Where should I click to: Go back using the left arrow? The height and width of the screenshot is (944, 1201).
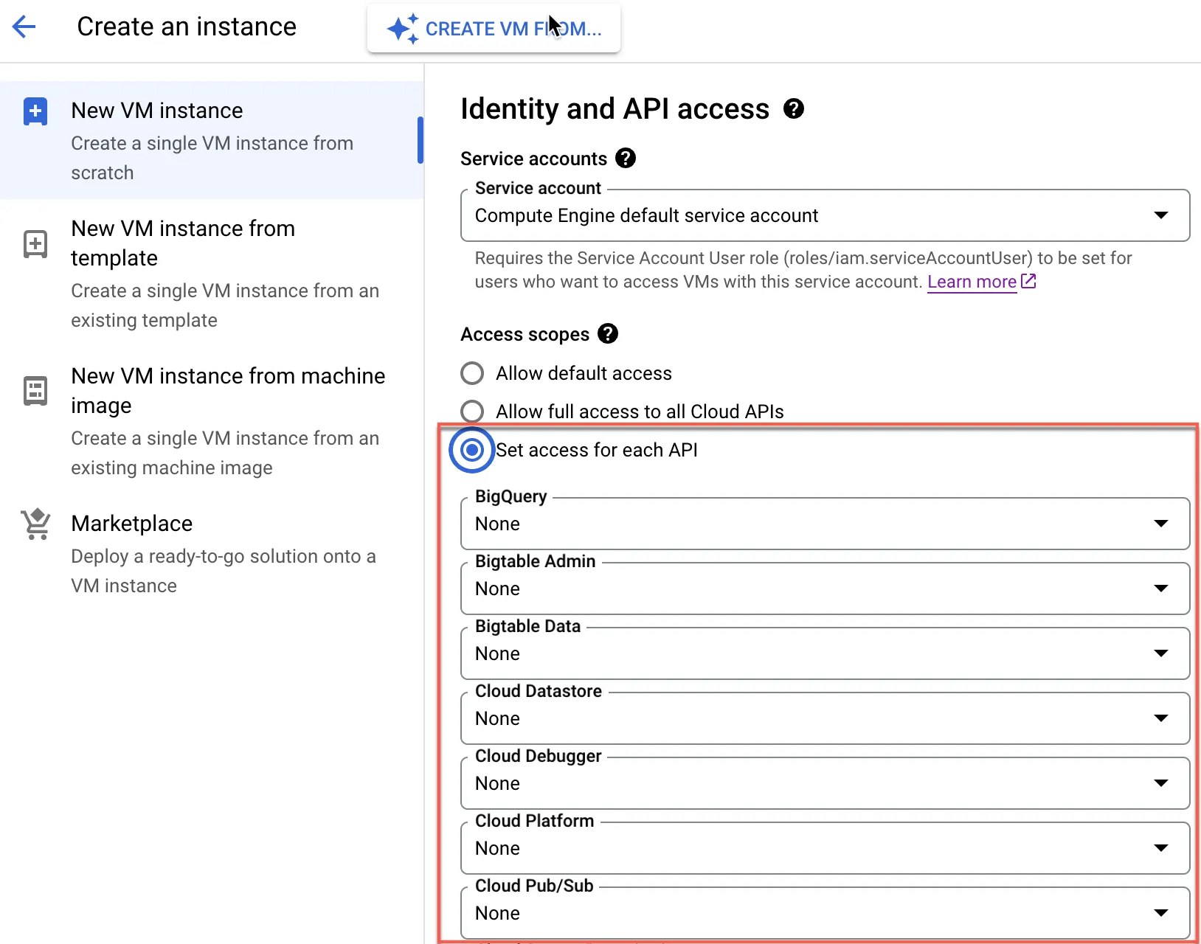point(24,27)
